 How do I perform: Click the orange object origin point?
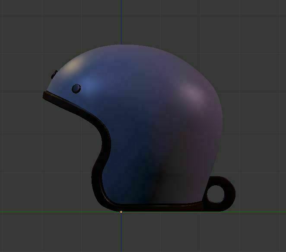click(121, 212)
